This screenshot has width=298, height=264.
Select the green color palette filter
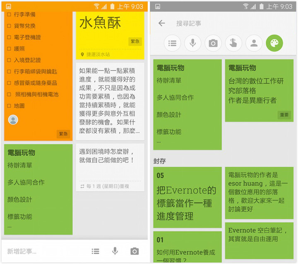click(x=274, y=43)
